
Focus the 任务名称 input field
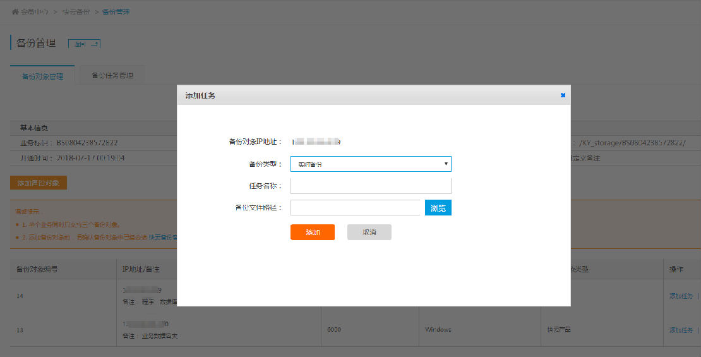tap(371, 186)
